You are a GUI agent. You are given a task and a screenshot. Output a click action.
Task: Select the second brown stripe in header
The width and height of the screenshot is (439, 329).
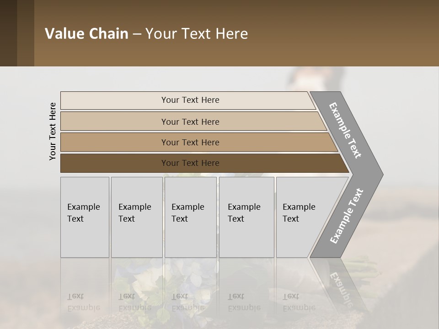[26, 33]
